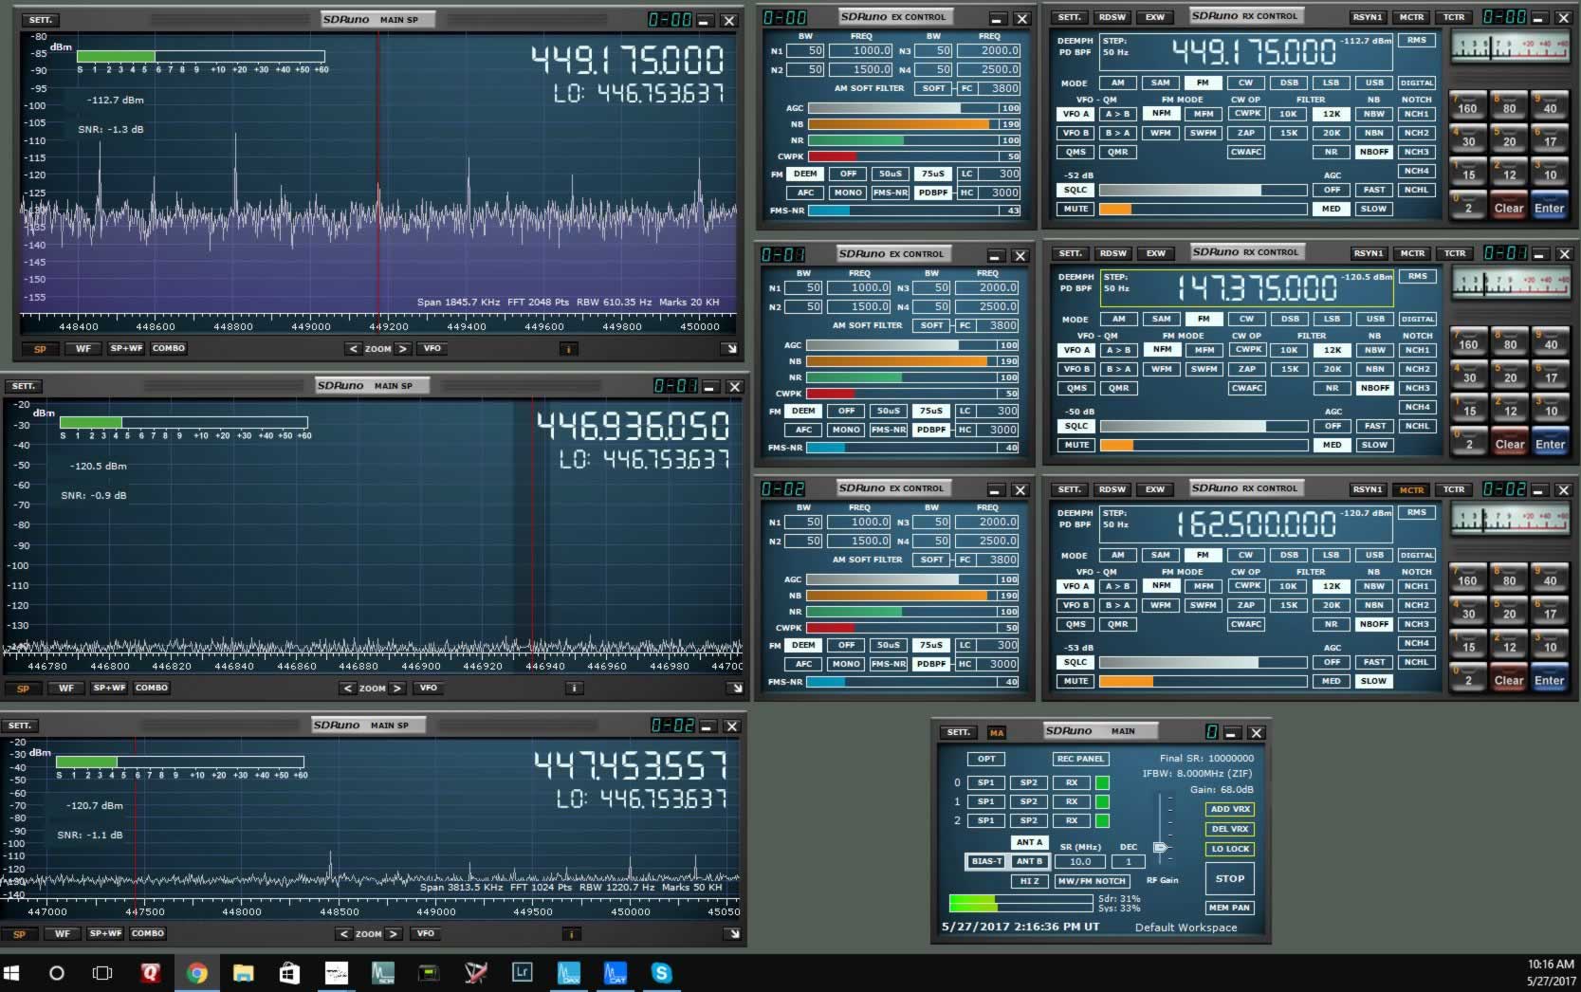Toggle AFC in the 0-00 EX Control
The height and width of the screenshot is (992, 1581).
(805, 193)
